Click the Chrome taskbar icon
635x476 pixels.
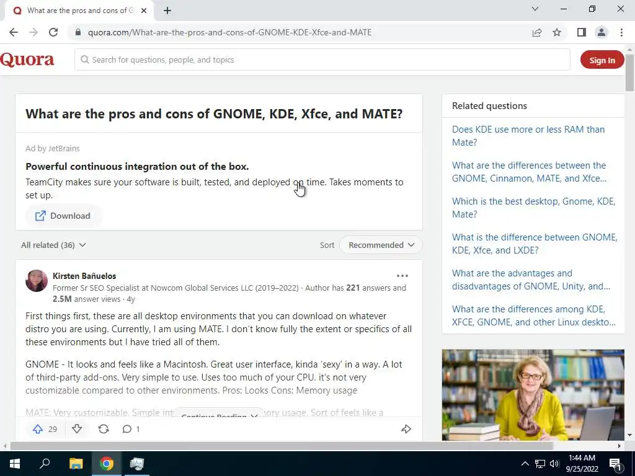tap(107, 464)
